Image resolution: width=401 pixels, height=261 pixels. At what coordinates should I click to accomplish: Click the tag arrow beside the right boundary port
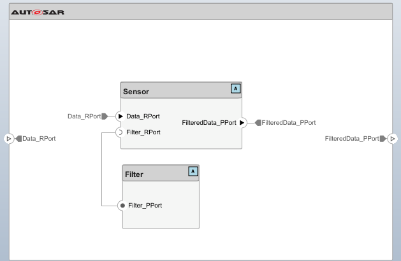383,138
